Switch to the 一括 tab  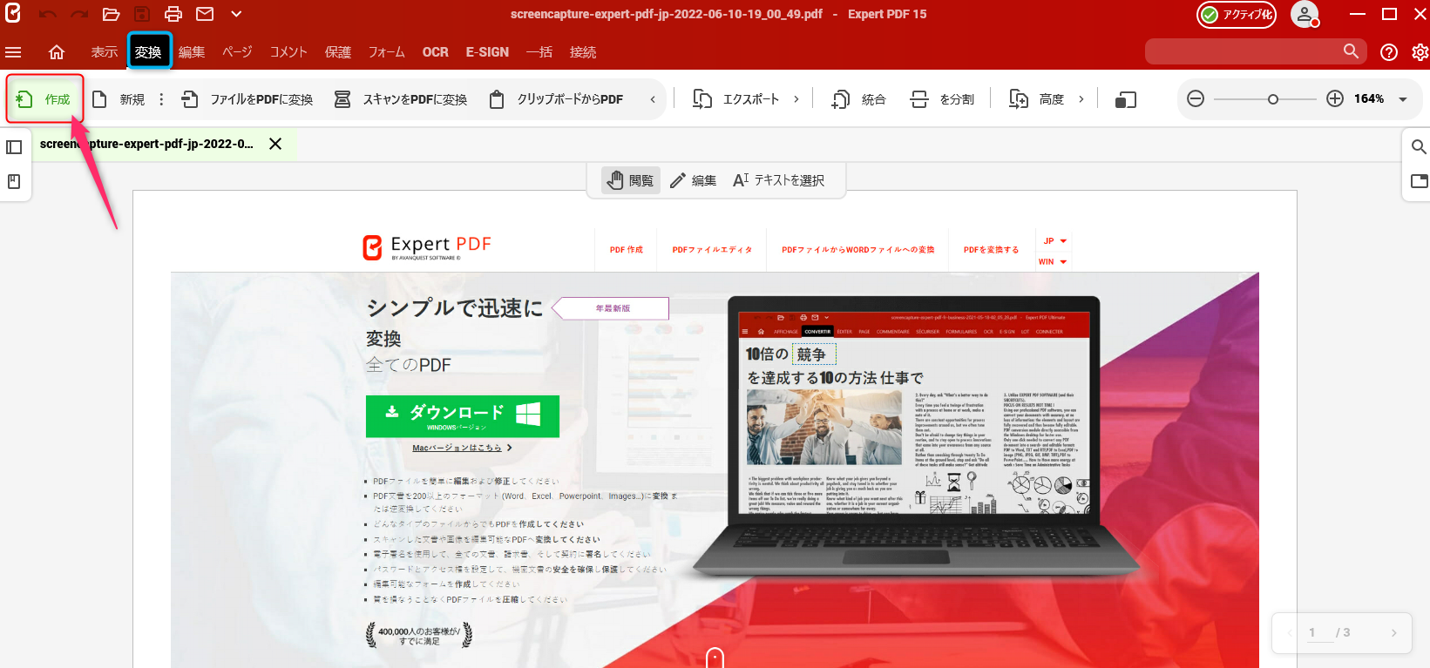pos(539,52)
